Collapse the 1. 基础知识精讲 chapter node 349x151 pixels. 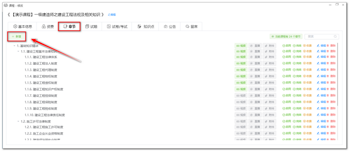coord(14,46)
